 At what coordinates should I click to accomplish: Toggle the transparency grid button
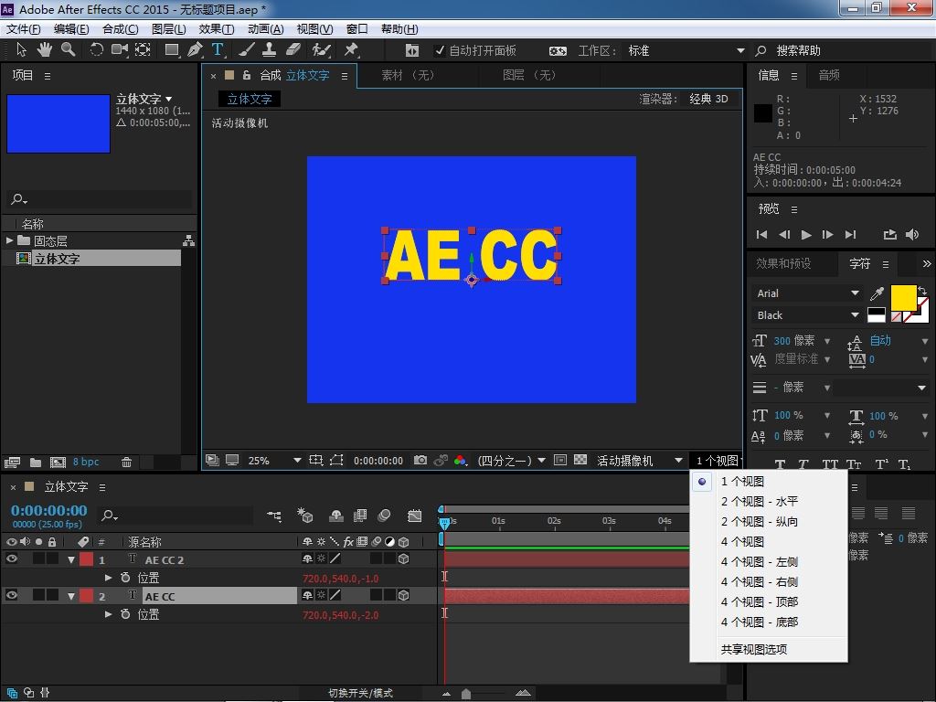(x=580, y=461)
